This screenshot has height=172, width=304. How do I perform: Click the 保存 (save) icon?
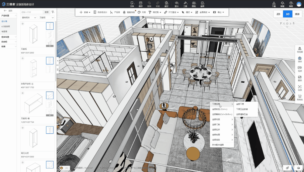pyautogui.click(x=140, y=3)
